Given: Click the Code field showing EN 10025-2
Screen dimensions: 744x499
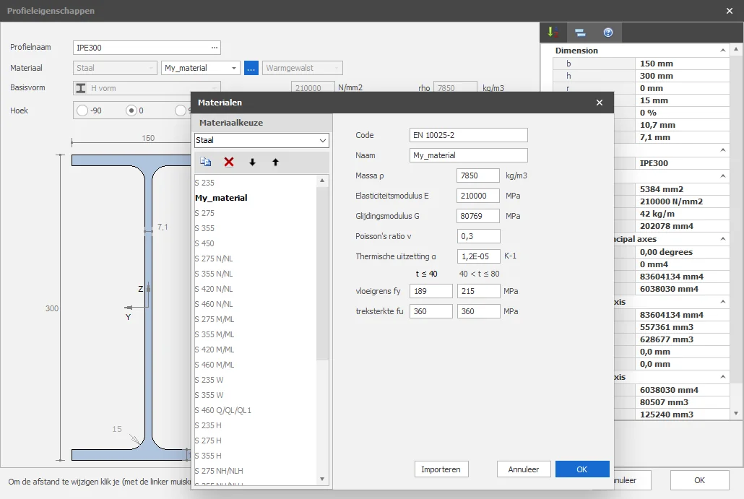Looking at the screenshot, I should [x=468, y=135].
